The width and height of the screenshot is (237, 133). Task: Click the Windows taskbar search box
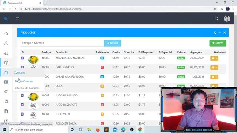[x=38, y=130]
